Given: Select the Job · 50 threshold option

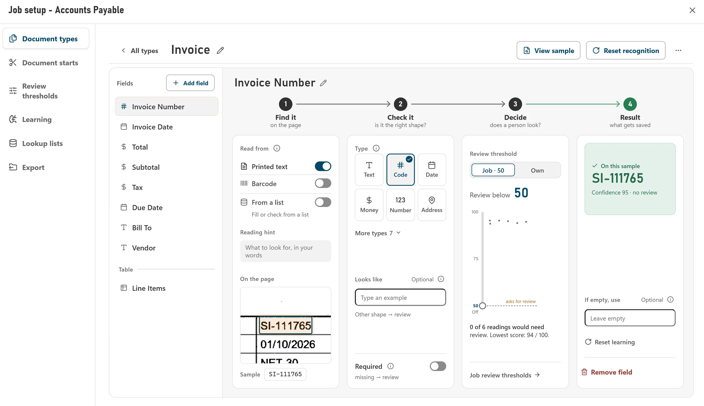Looking at the screenshot, I should pos(493,170).
